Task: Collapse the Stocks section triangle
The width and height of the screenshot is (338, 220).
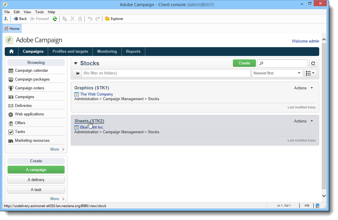Action: [76, 63]
